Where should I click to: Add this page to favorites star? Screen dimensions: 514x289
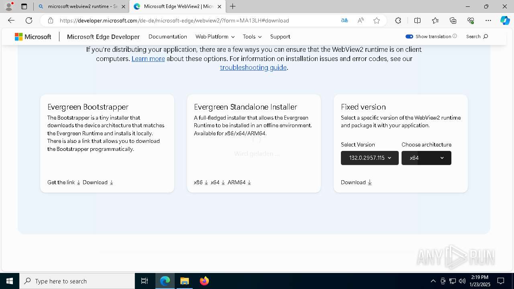pyautogui.click(x=377, y=20)
